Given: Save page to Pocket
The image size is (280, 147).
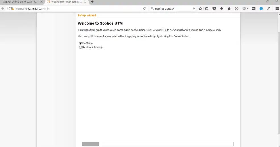Looking at the screenshot, I should coord(214,8).
